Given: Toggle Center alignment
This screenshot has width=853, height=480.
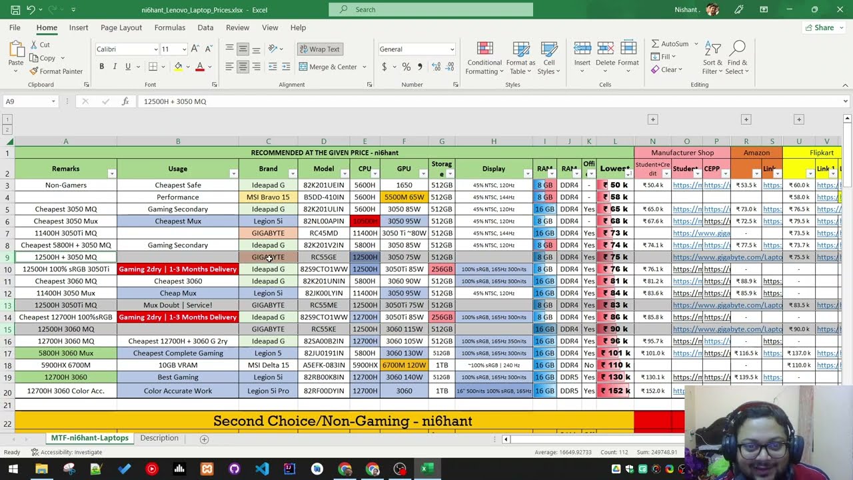Looking at the screenshot, I should pos(243,67).
